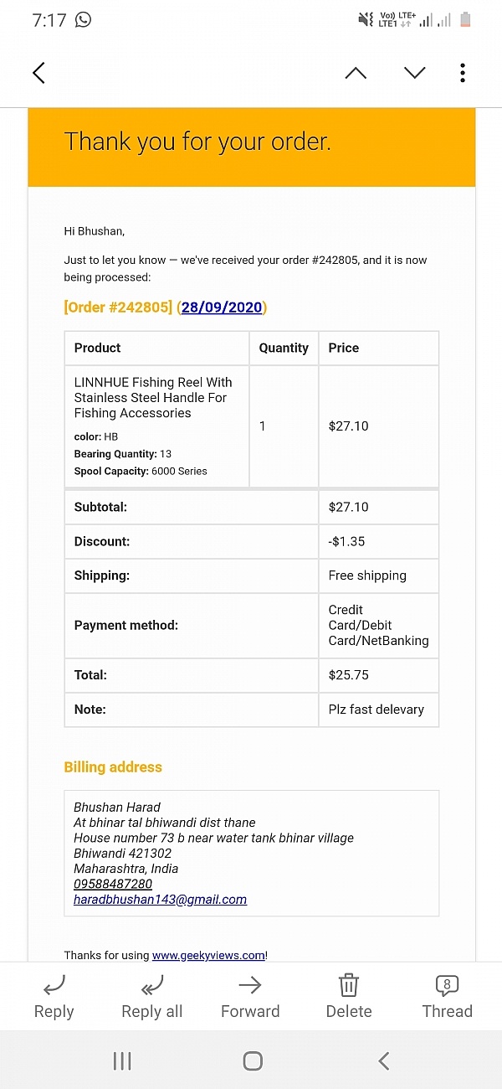Tap the phone number 09588487280 link
This screenshot has width=502, height=1089.
point(113,884)
